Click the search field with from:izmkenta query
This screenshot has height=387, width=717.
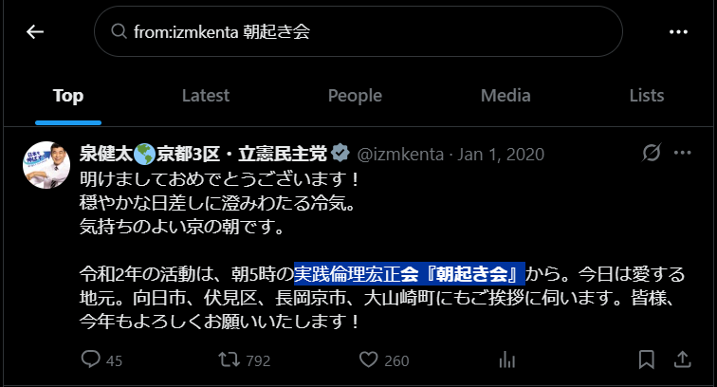click(358, 31)
